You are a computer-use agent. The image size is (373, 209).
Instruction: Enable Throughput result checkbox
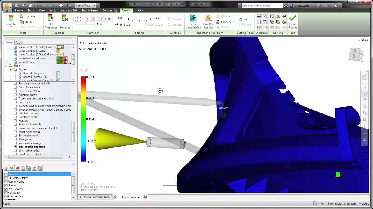tap(15, 139)
